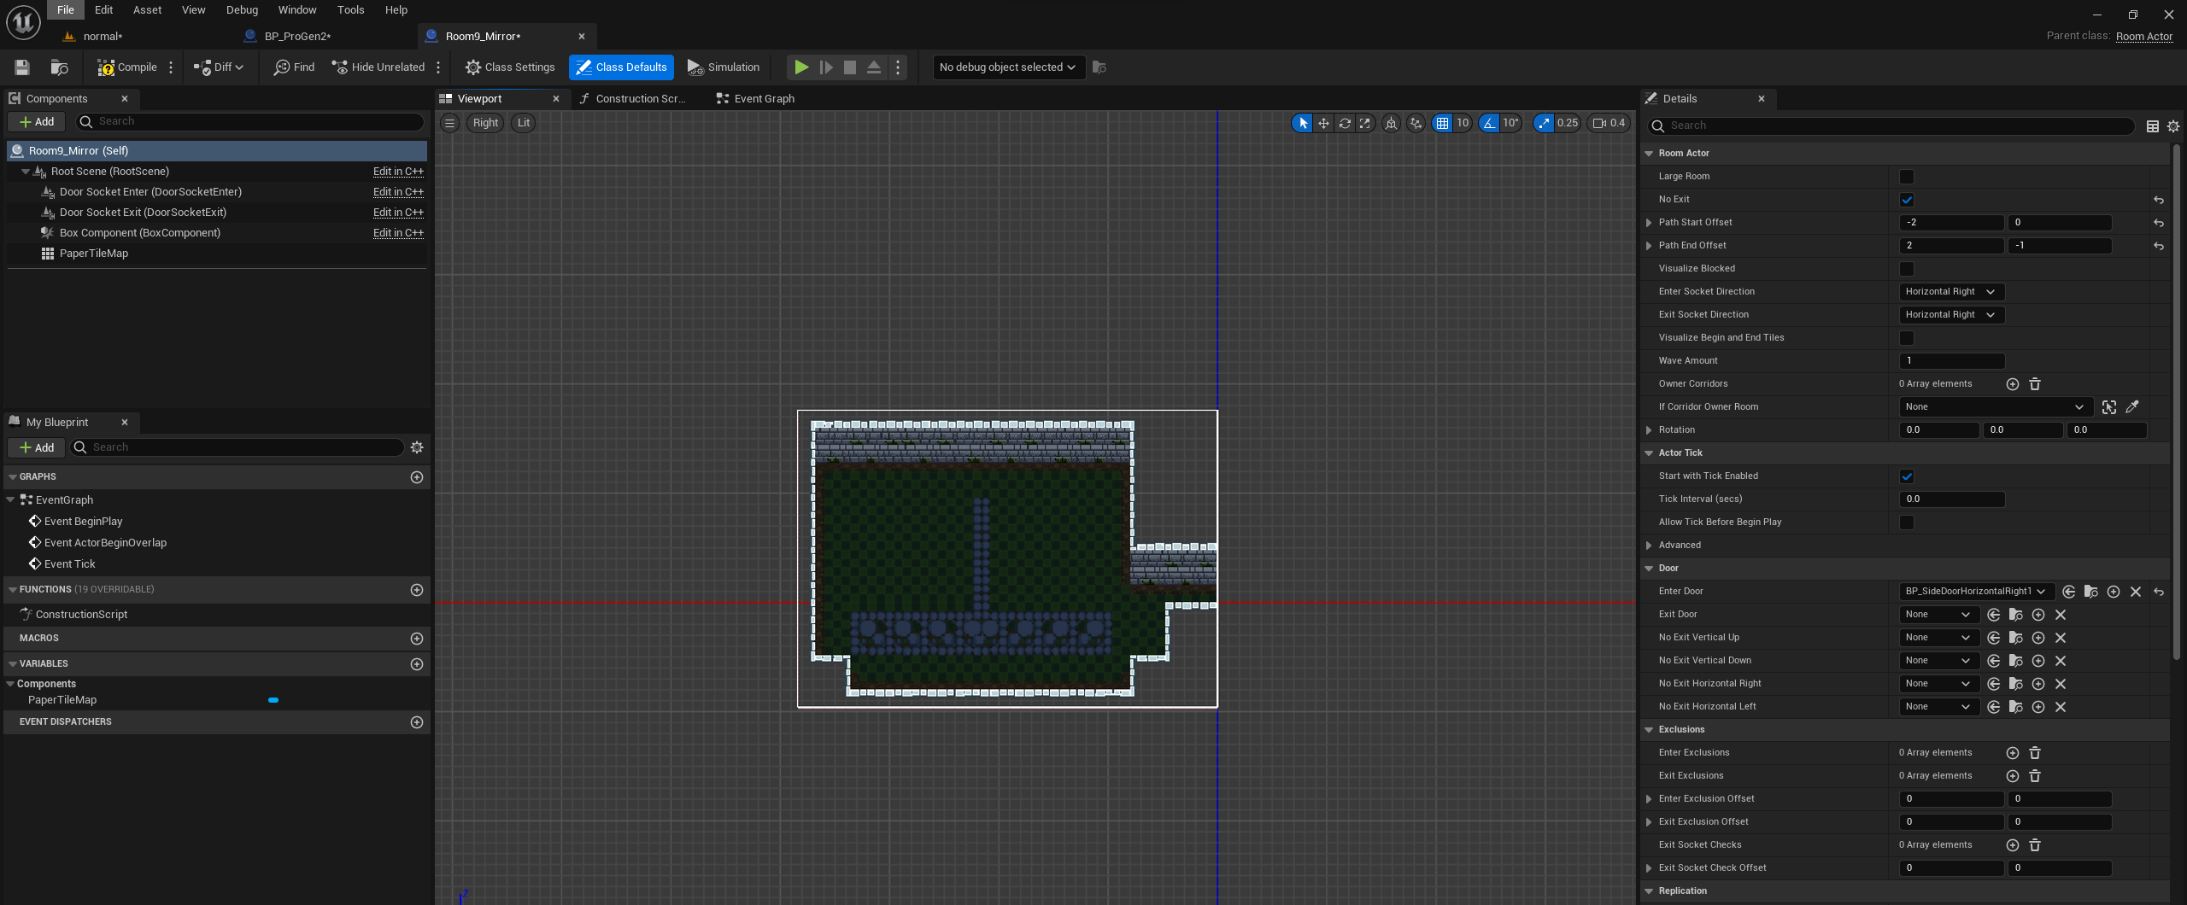The image size is (2187, 905).
Task: Click the Wave Amount input field
Action: click(1951, 361)
